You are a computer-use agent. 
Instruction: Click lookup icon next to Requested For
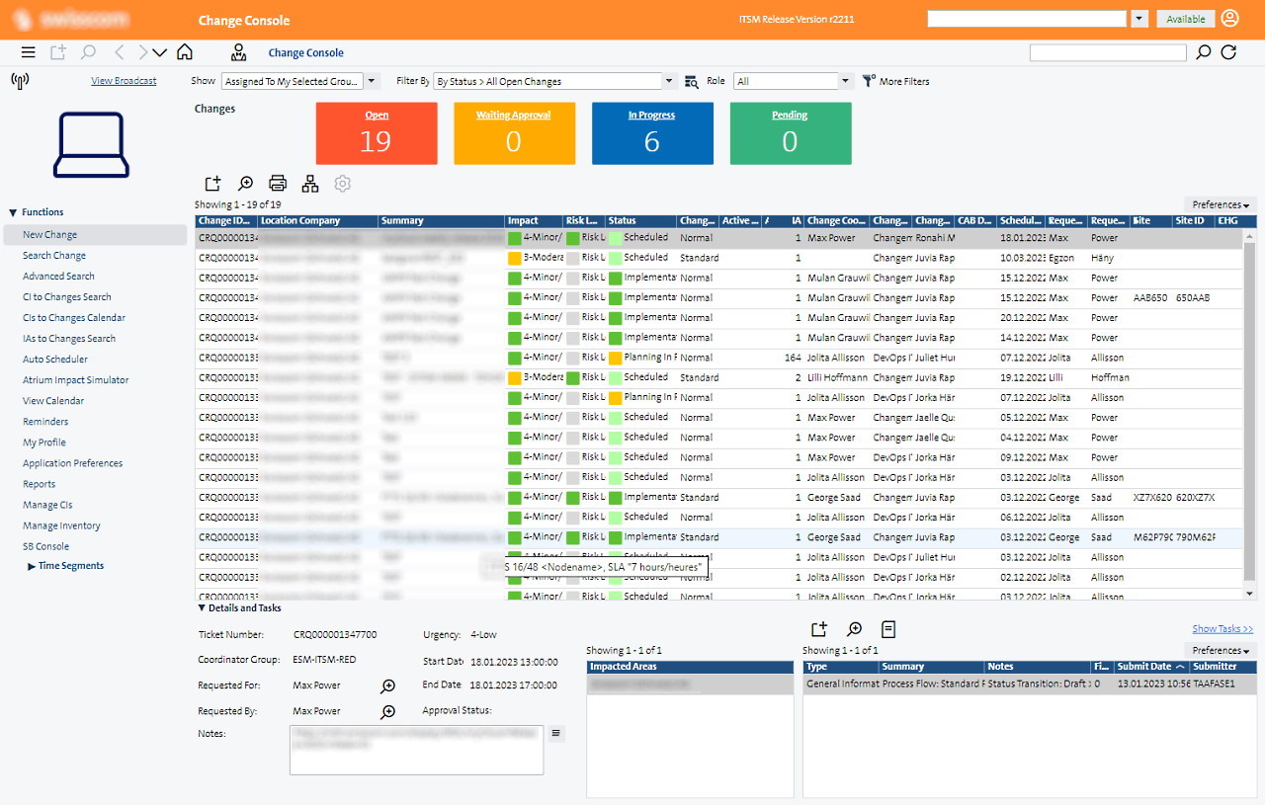(x=388, y=685)
